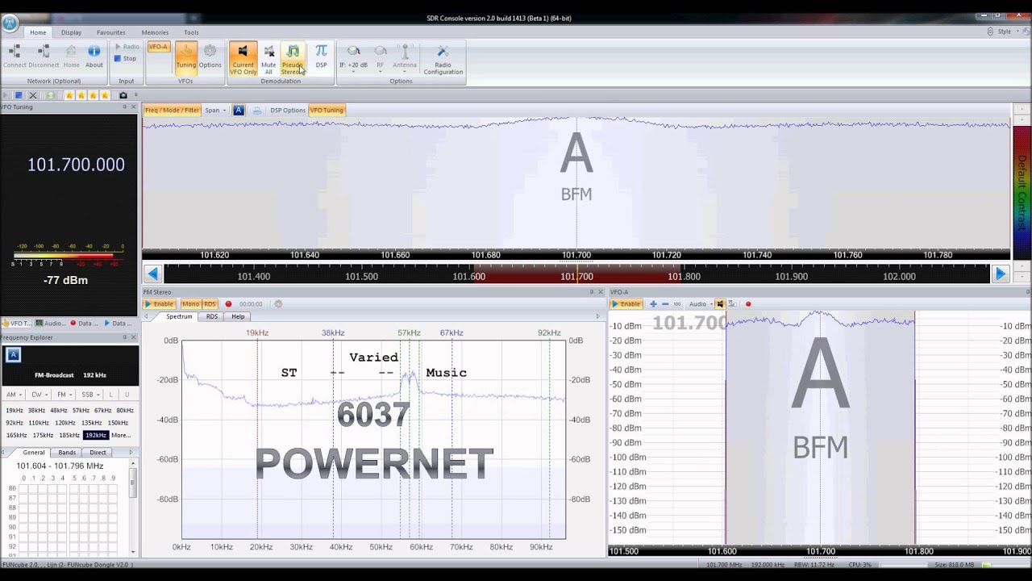This screenshot has width=1032, height=581.
Task: Close the VFO Tuning panel
Action: click(134, 107)
